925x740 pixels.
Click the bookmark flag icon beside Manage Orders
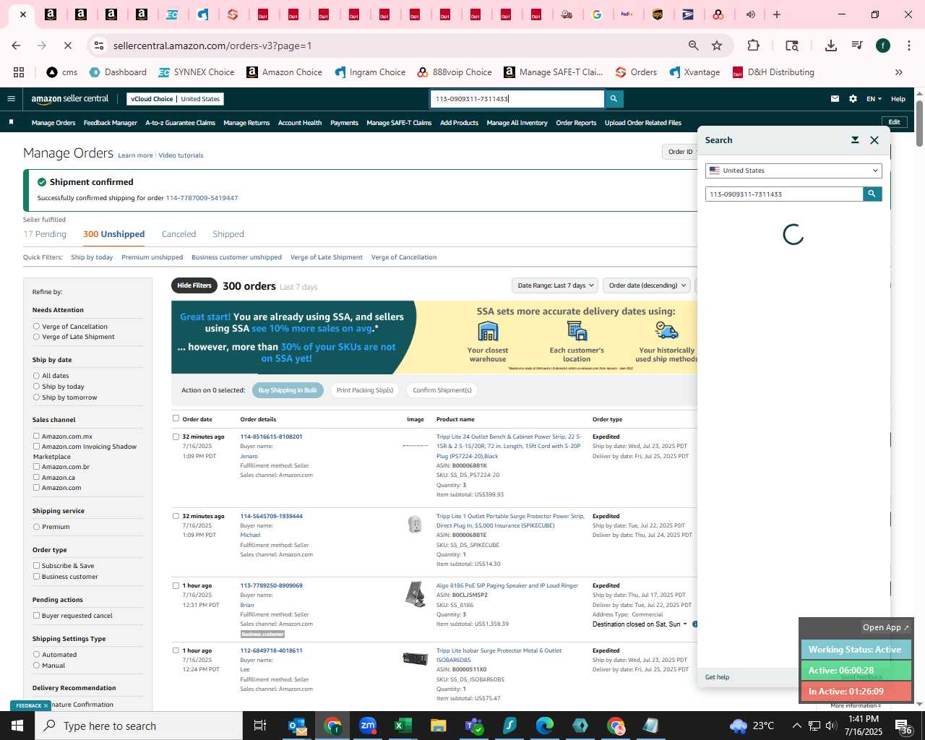11,122
